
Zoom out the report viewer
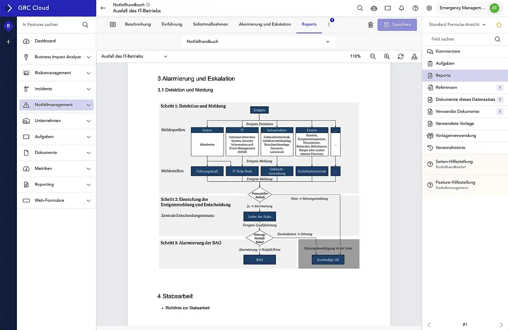tap(373, 56)
